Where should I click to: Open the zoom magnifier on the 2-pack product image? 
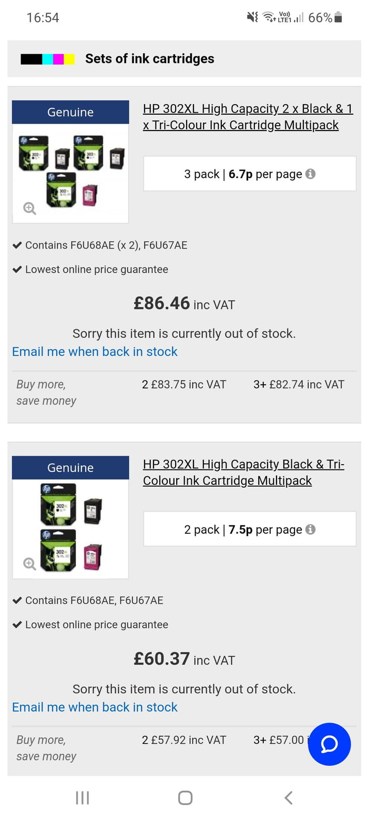(x=29, y=564)
